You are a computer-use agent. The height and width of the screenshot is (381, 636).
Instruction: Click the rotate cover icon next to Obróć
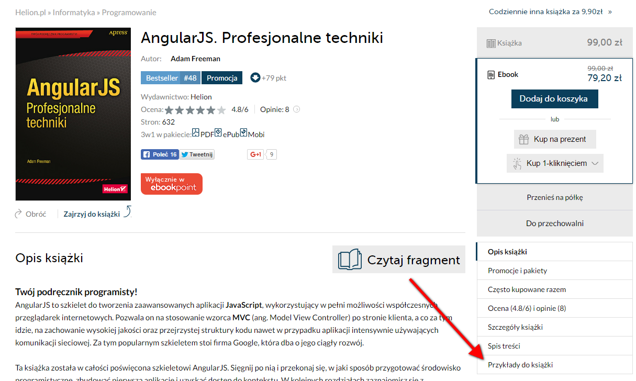point(19,214)
